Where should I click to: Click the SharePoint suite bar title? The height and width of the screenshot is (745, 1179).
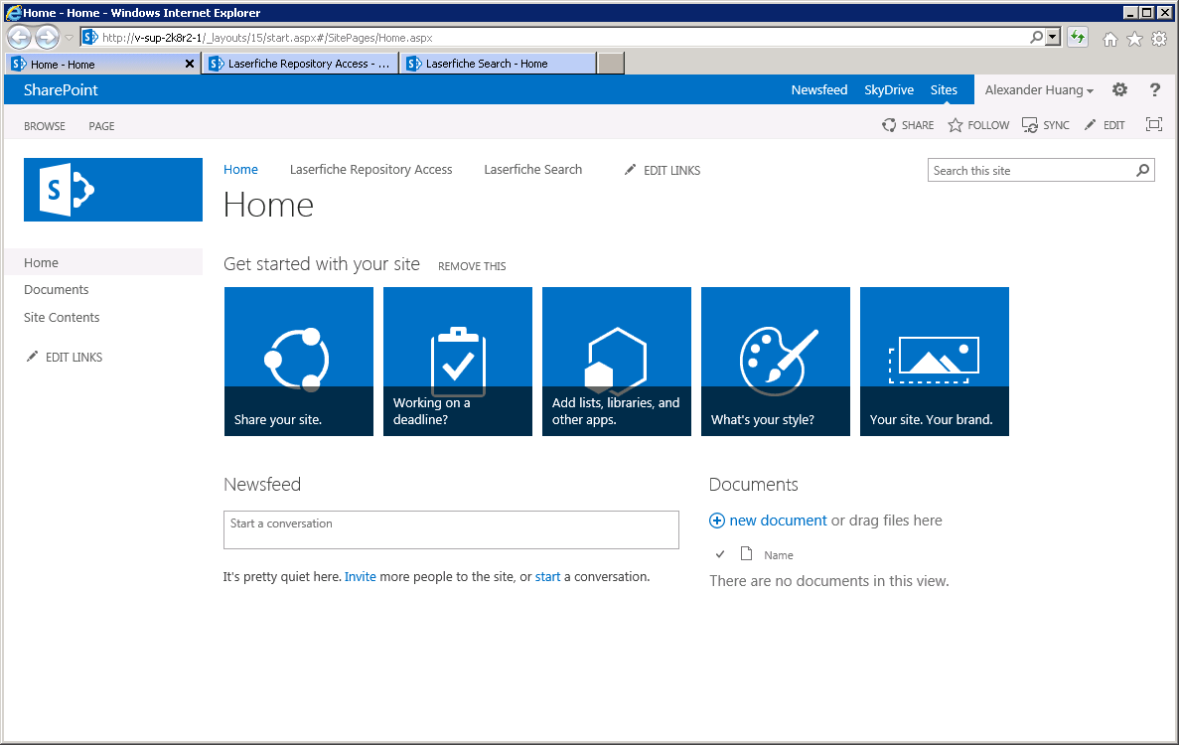61,89
